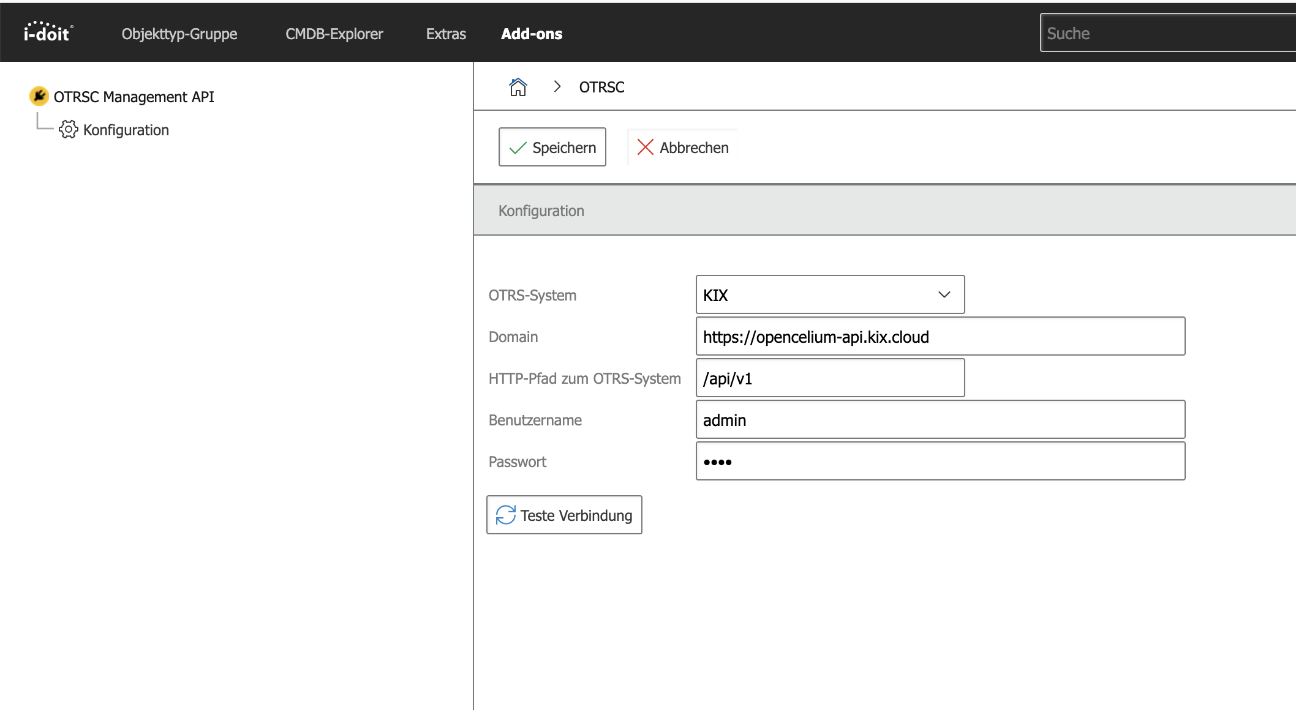Click the Konfiguration gear icon in tree
Viewport: 1296px width, 710px height.
click(69, 130)
